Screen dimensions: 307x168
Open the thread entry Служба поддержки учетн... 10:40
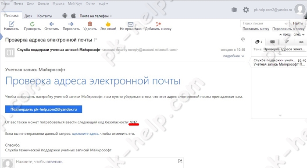tap(279, 62)
